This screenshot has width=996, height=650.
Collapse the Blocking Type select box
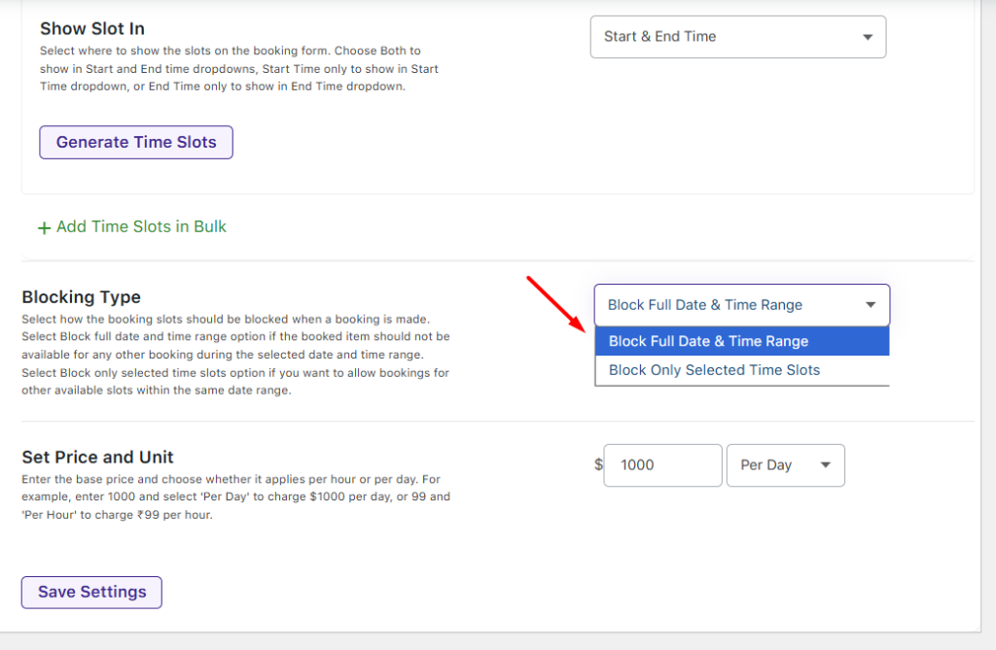[740, 305]
